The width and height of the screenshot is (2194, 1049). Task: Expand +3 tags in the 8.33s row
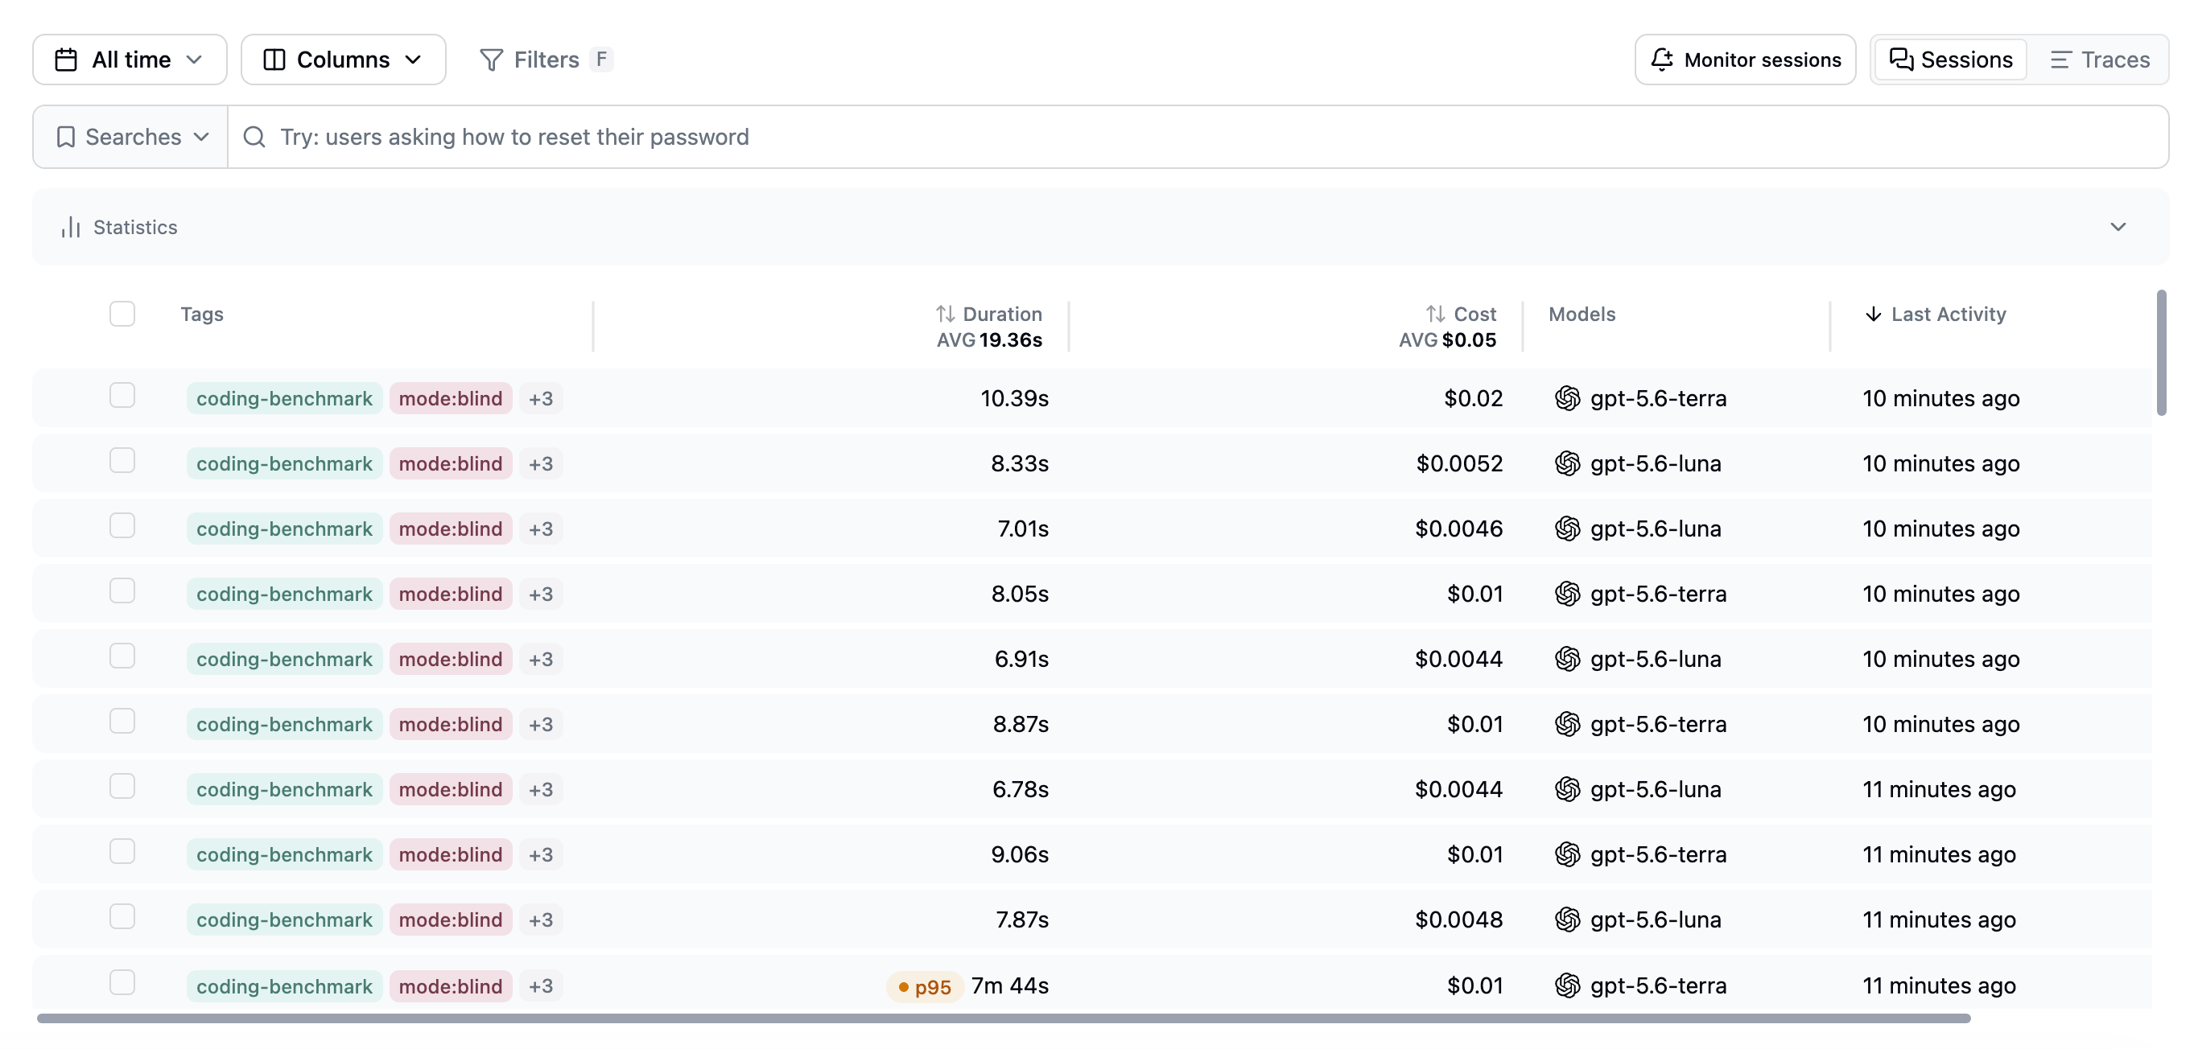541,463
